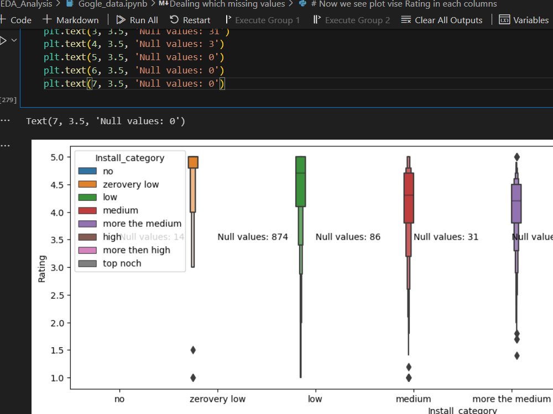This screenshot has height=414, width=553.
Task: Click Execute Group 2
Action: pos(352,20)
